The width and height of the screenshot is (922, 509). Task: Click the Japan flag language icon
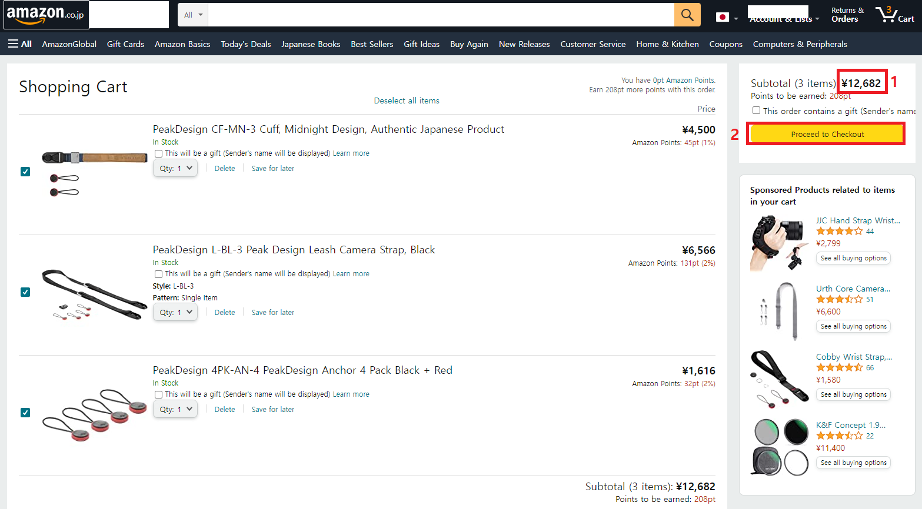coord(723,17)
